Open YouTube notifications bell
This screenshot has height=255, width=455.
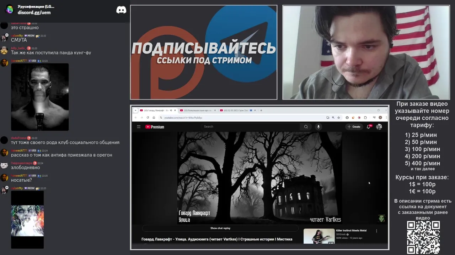click(369, 126)
